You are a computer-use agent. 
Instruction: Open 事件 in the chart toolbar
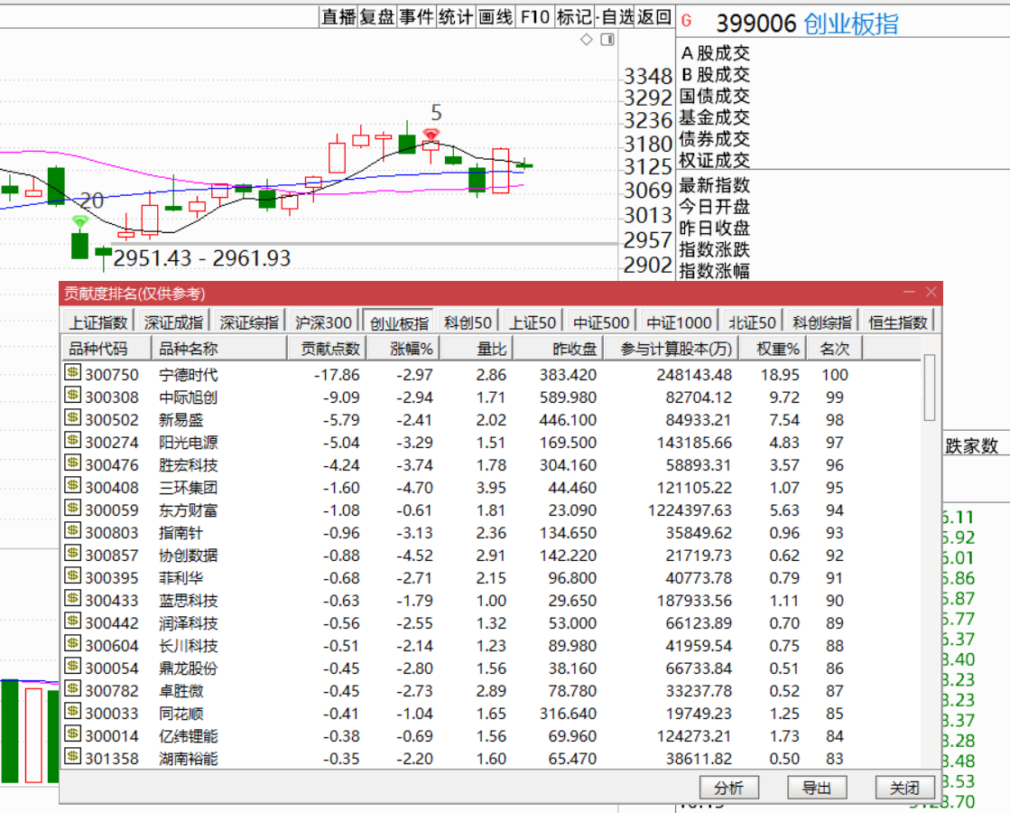coord(416,17)
